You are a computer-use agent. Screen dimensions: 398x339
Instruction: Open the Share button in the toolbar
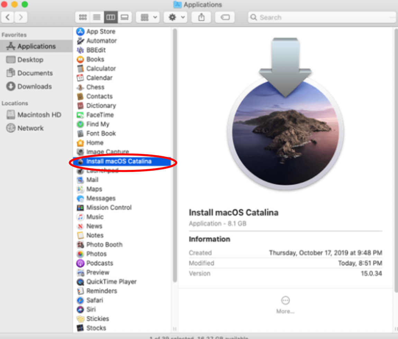201,17
